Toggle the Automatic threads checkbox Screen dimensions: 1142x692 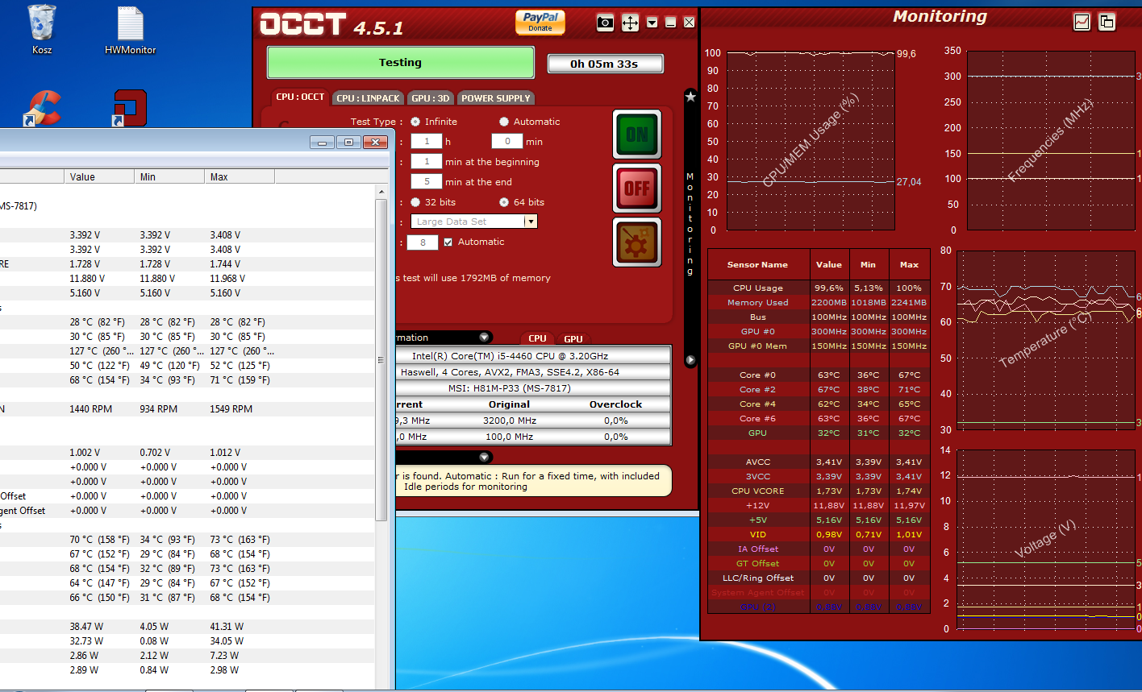tap(448, 242)
